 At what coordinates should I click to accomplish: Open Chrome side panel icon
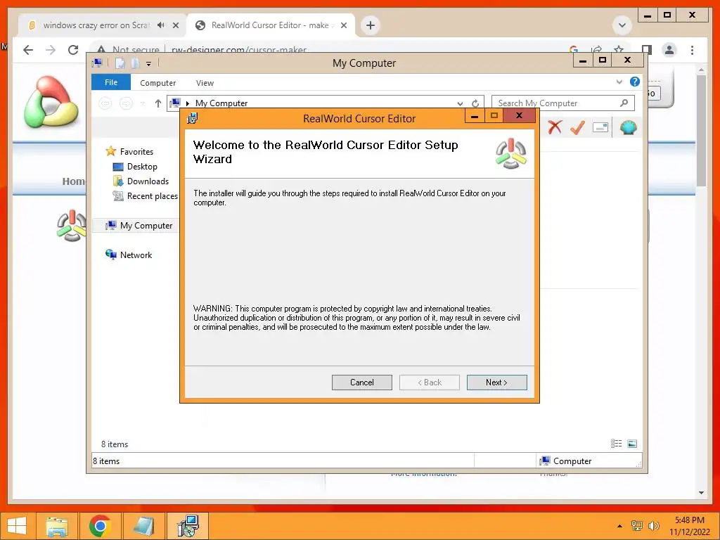(647, 49)
